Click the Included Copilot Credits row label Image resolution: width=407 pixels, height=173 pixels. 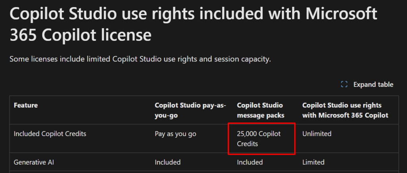point(50,134)
